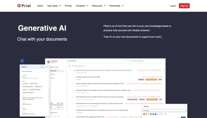Click the Edit tag name input field
The width and height of the screenshot is (207, 118).
[165, 111]
